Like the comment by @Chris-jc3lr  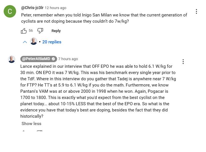click(24, 31)
